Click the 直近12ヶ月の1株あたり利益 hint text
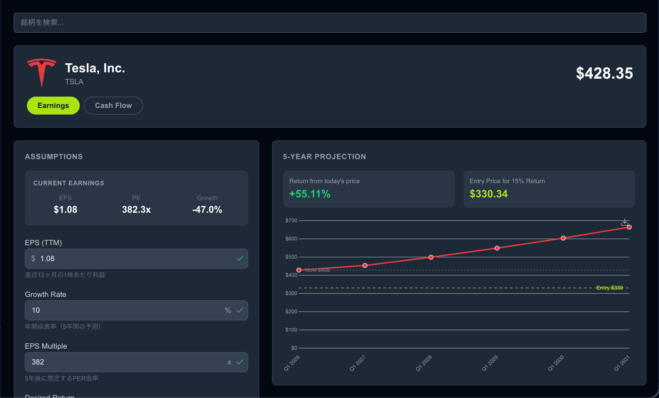The image size is (659, 398). tap(65, 275)
